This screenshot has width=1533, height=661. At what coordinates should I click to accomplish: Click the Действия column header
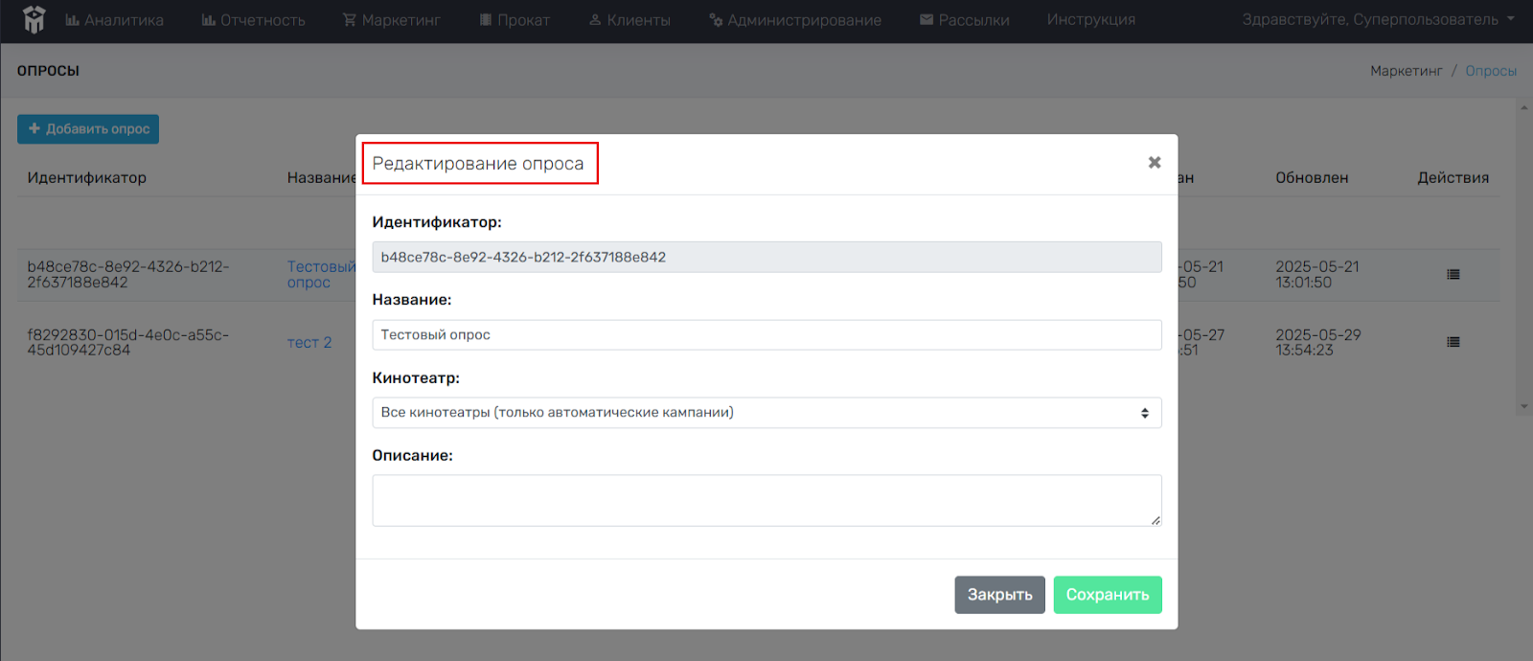tap(1453, 178)
